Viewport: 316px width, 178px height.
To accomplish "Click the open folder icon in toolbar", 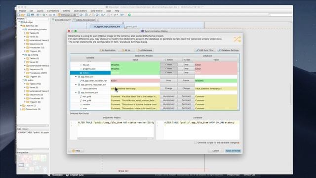I will pyautogui.click(x=22, y=15).
